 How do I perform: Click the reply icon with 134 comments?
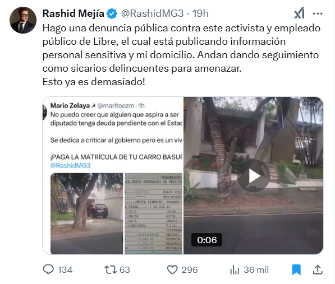tap(48, 269)
